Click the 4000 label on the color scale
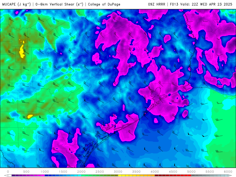 (x=155, y=172)
